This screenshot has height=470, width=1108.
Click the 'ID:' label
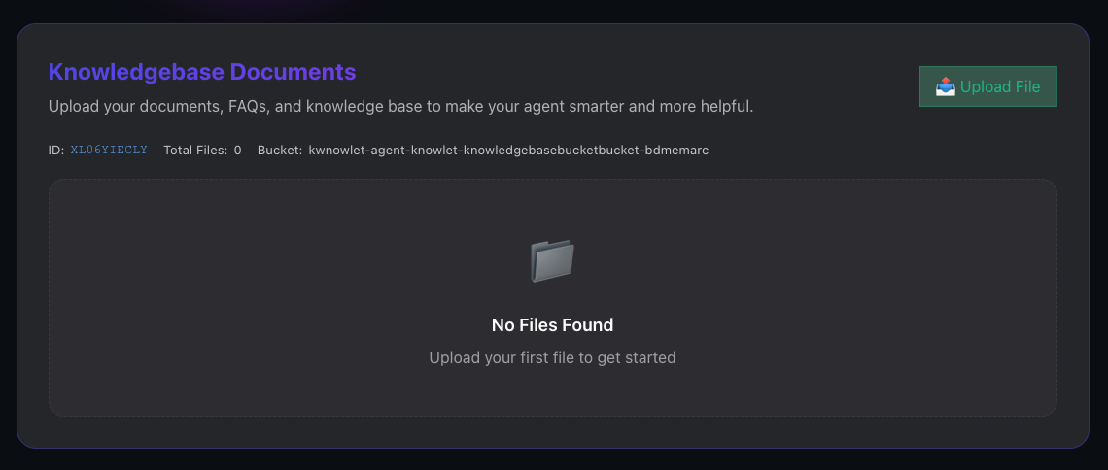pos(56,150)
